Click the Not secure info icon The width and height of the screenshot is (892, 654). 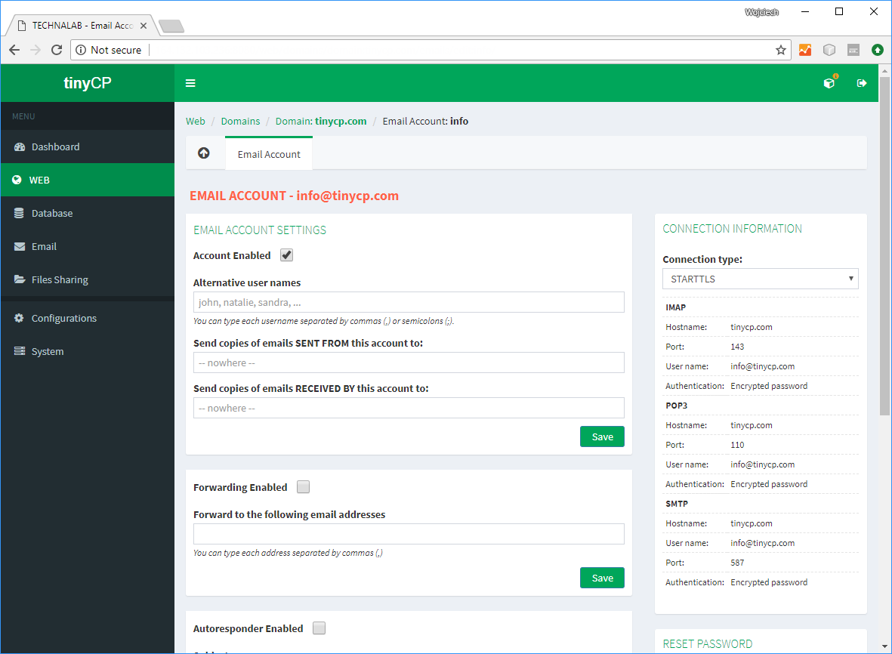[81, 50]
